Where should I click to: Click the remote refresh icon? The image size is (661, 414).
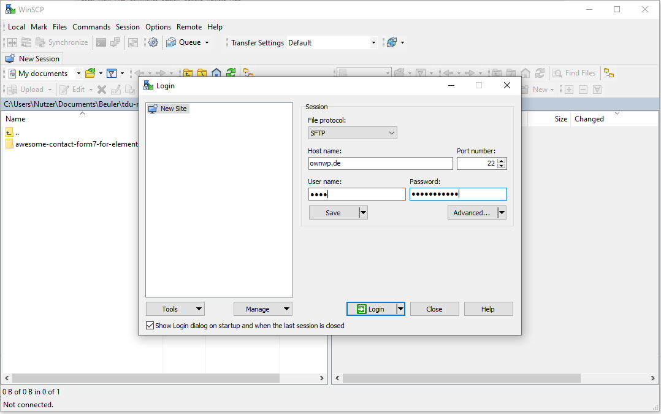pyautogui.click(x=540, y=73)
